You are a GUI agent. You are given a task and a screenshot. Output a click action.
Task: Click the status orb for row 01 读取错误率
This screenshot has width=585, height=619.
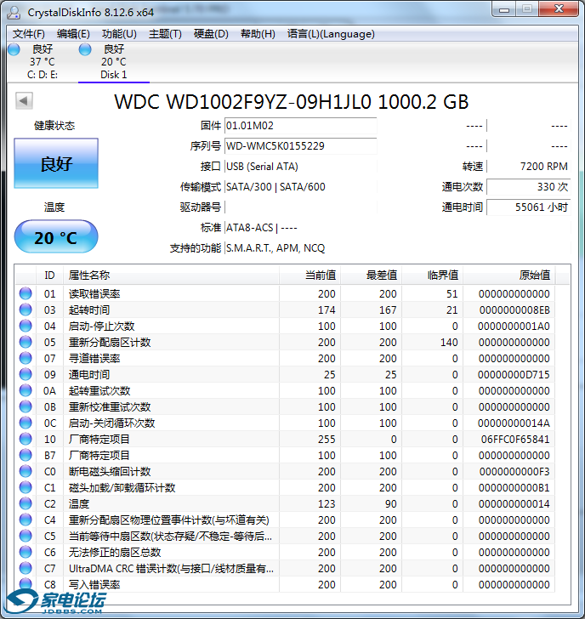click(26, 293)
